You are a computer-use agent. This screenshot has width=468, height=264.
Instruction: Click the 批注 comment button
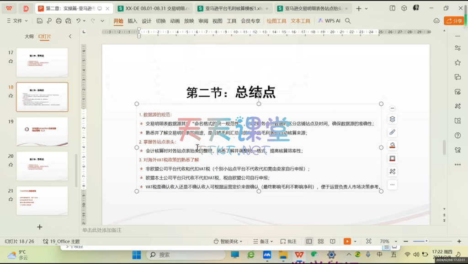288,241
